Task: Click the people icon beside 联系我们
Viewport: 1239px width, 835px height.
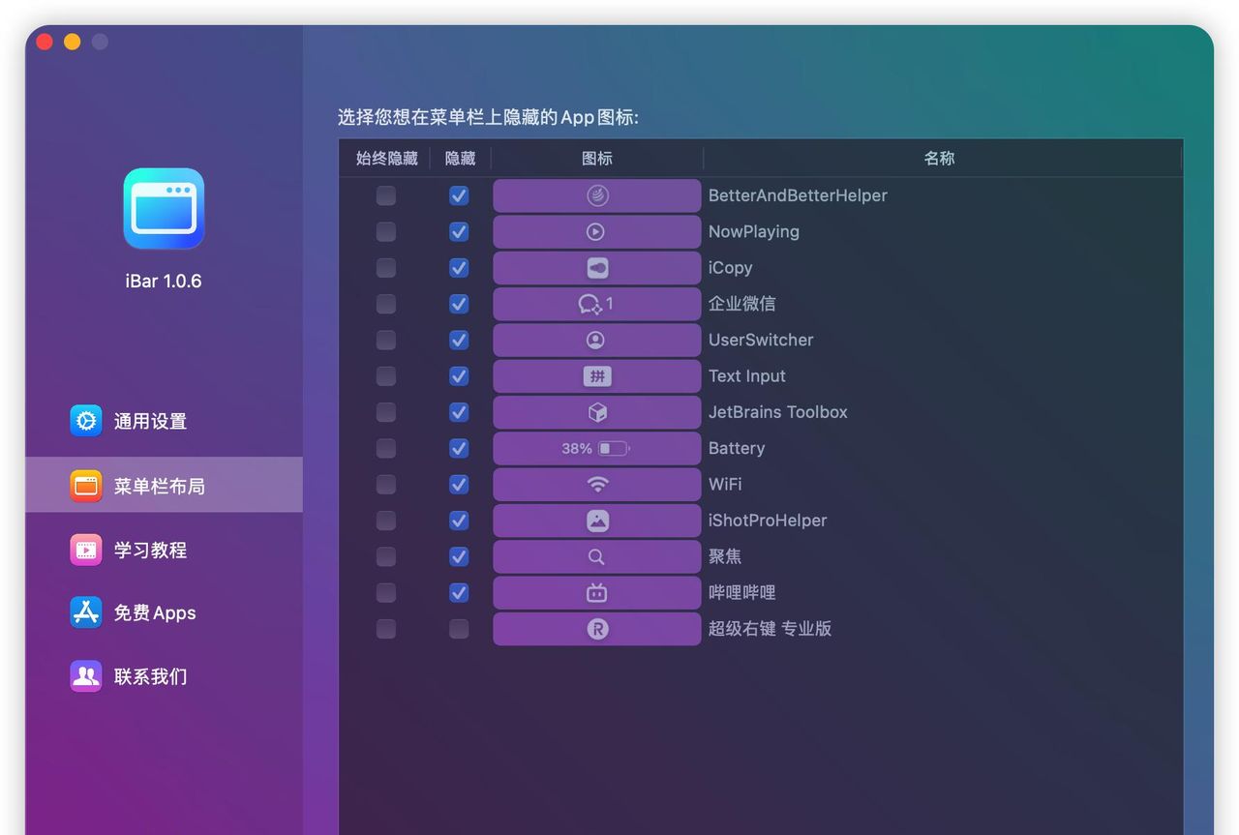Action: pyautogui.click(x=86, y=676)
